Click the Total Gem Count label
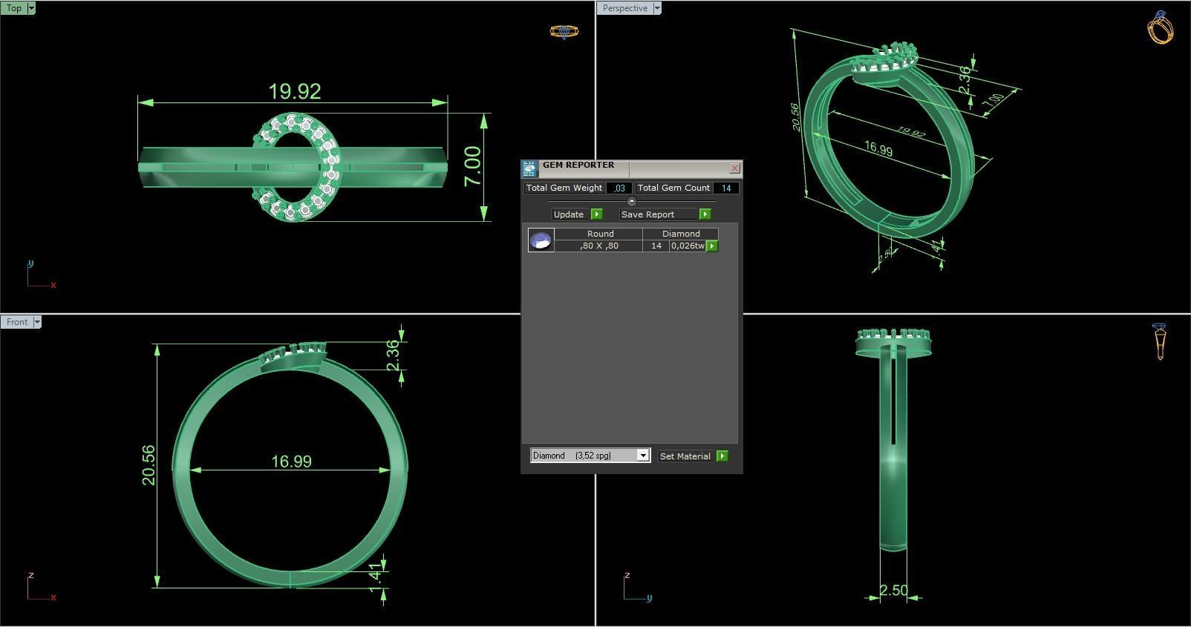The width and height of the screenshot is (1191, 627). [673, 188]
